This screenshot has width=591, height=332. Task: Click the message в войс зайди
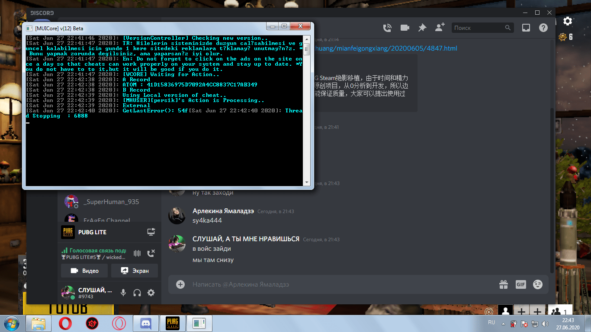[x=212, y=249]
